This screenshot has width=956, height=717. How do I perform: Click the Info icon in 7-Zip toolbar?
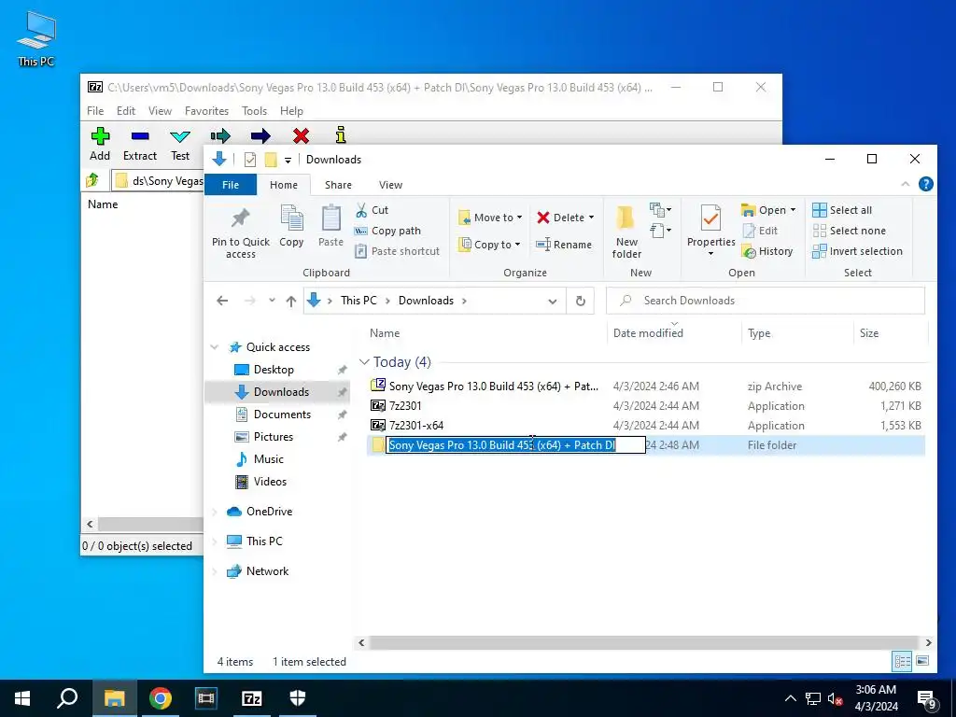pyautogui.click(x=341, y=134)
